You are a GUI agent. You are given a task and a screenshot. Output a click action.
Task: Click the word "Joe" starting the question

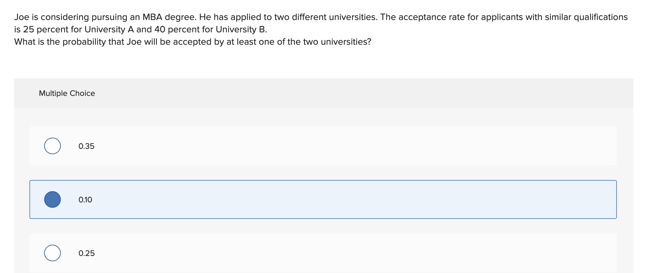click(22, 17)
